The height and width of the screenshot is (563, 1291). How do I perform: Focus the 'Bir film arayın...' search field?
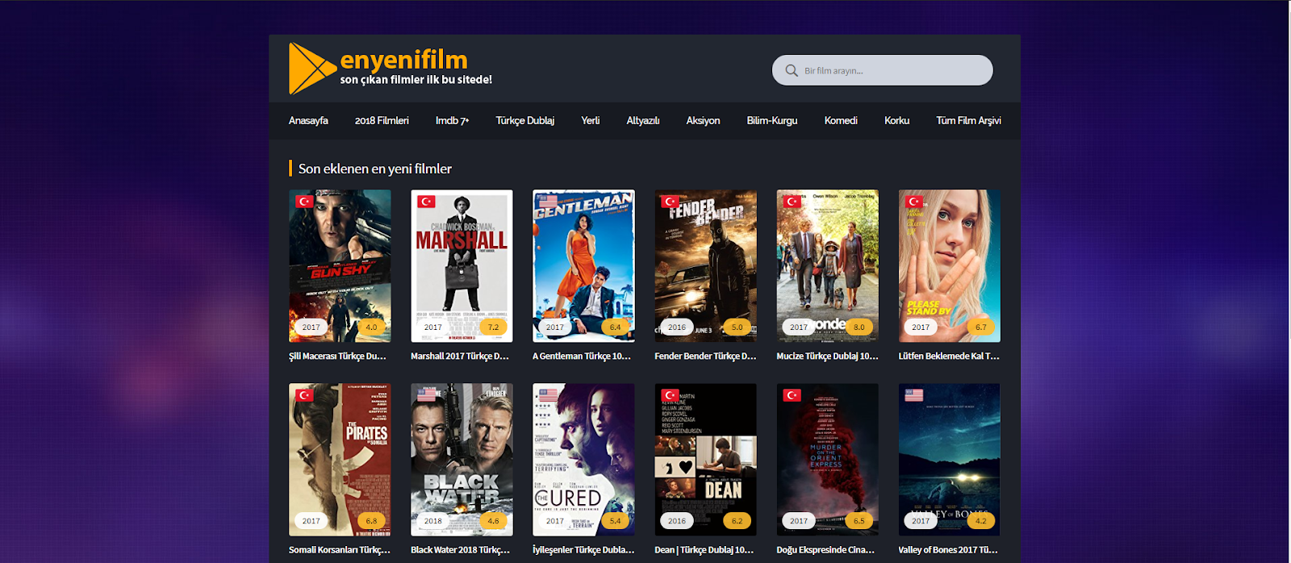883,70
